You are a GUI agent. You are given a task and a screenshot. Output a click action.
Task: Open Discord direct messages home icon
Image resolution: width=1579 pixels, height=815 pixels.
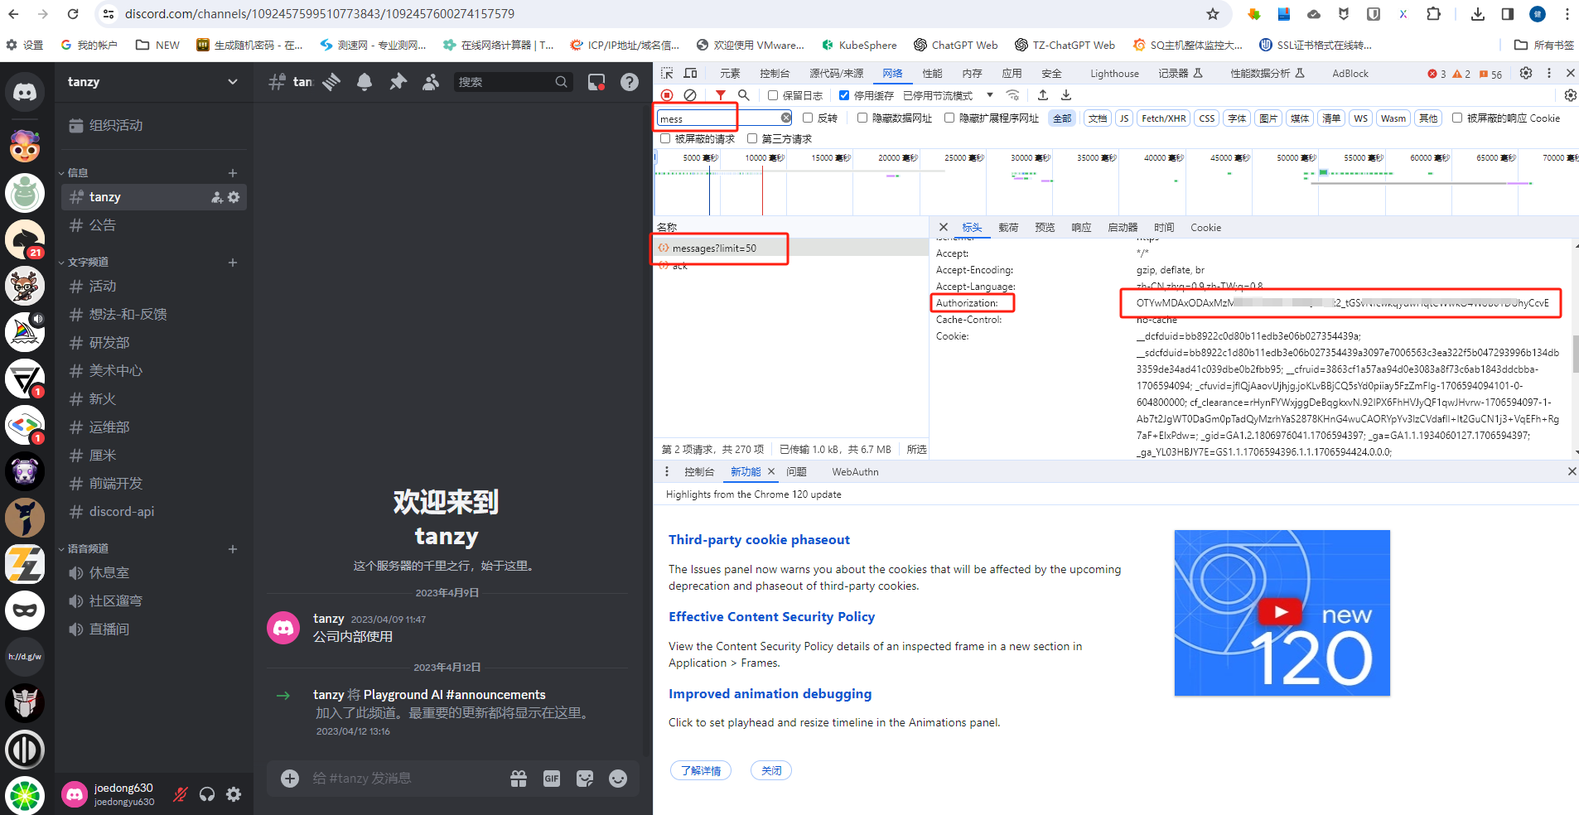tap(25, 92)
